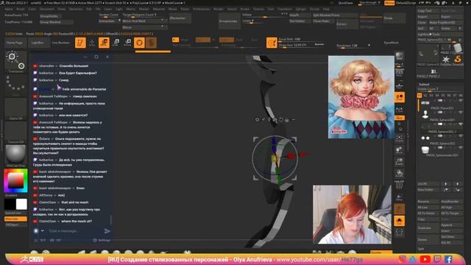Click the brush settings icon beside Focal Shift

tap(272, 43)
